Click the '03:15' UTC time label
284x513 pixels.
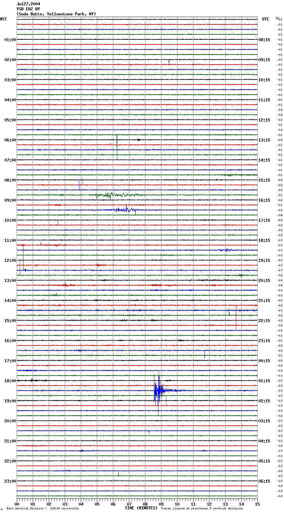264,421
